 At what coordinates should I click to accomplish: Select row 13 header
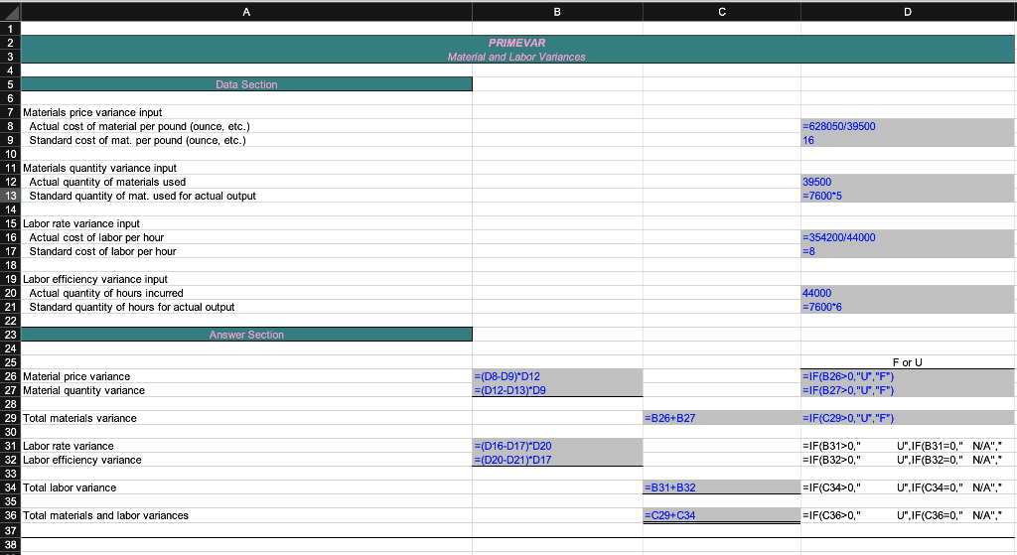[x=10, y=196]
